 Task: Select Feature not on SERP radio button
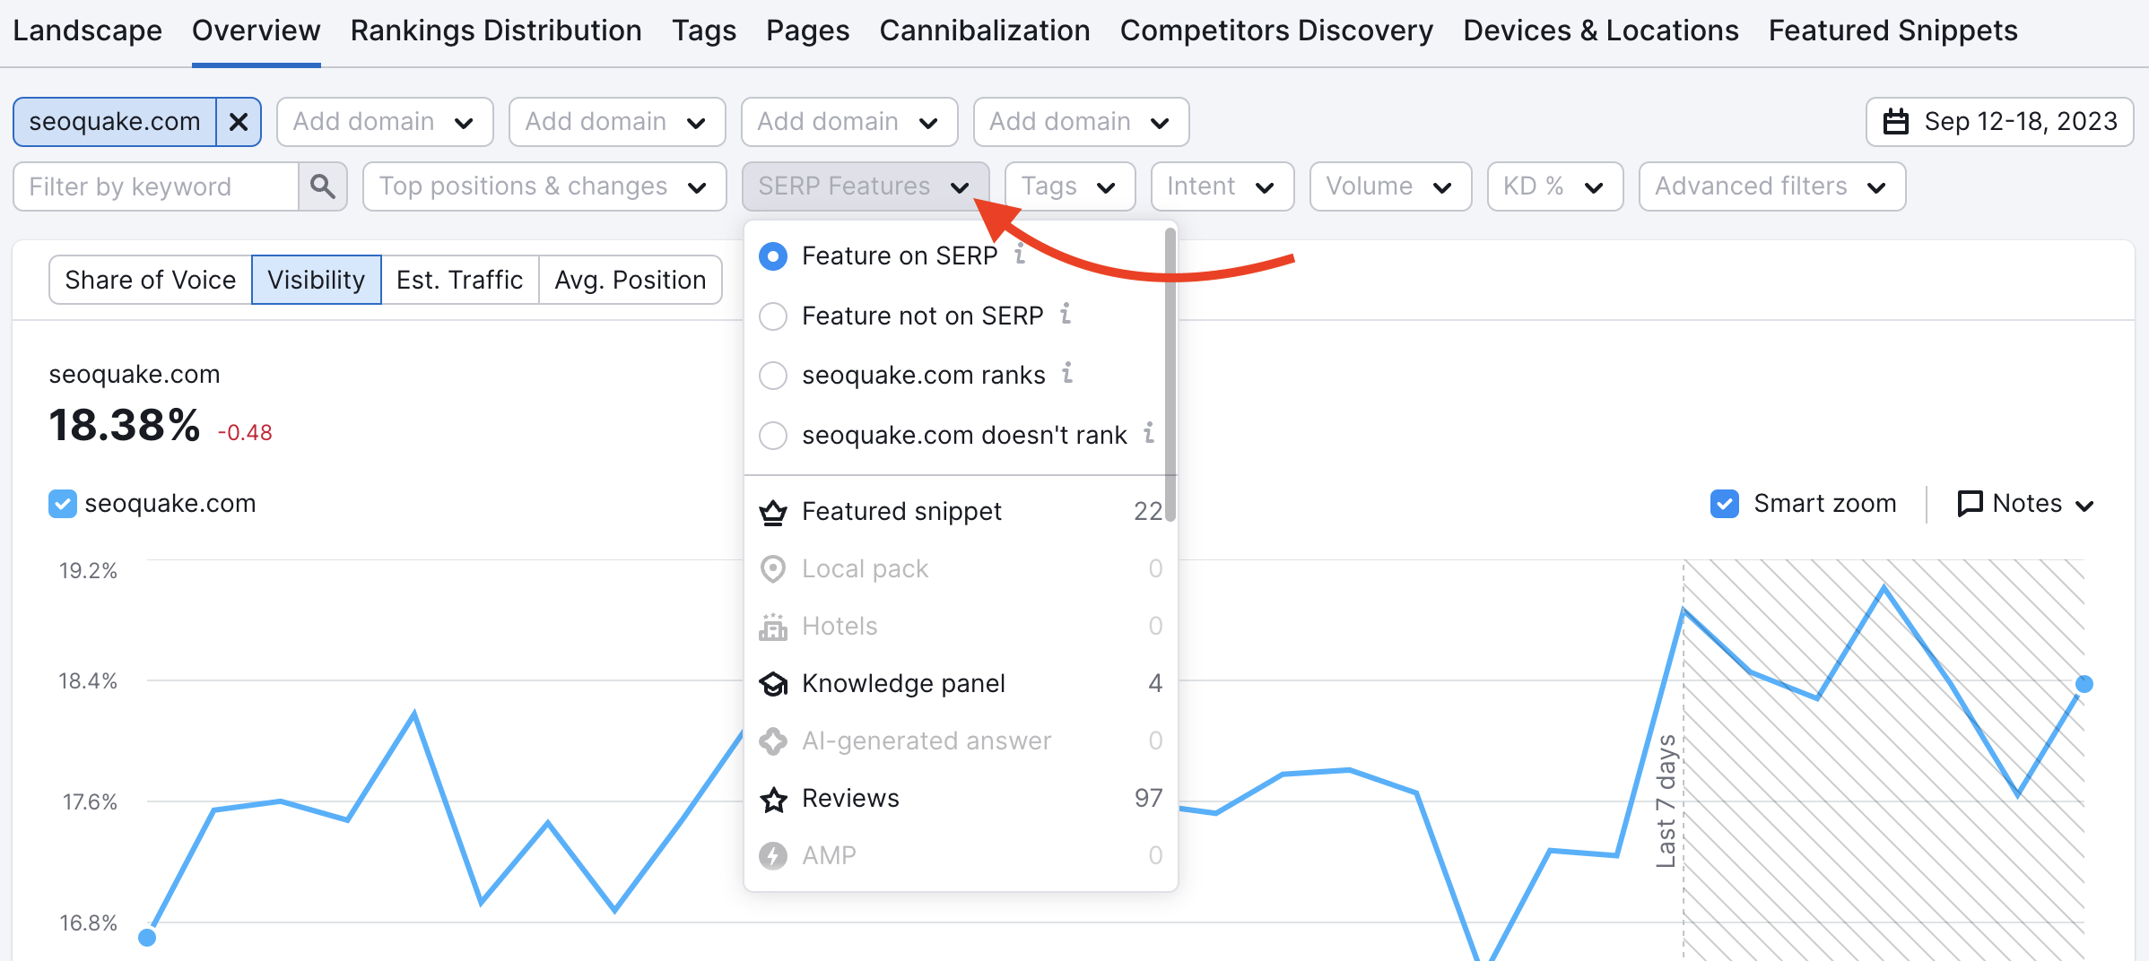(773, 316)
